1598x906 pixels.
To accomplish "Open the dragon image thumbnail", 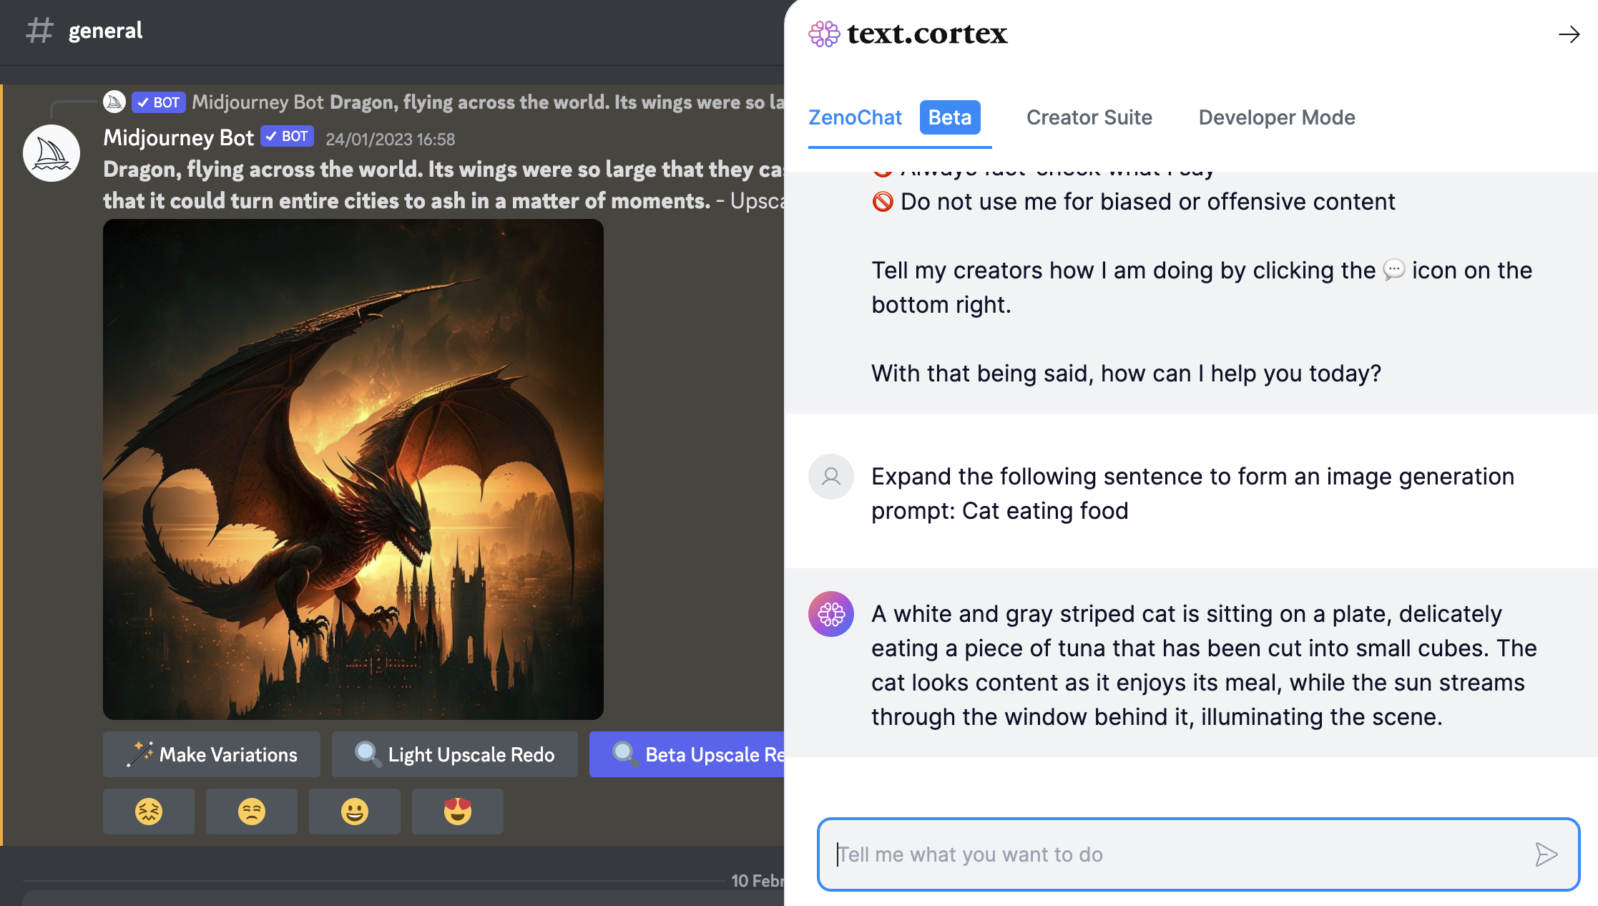I will [x=353, y=469].
